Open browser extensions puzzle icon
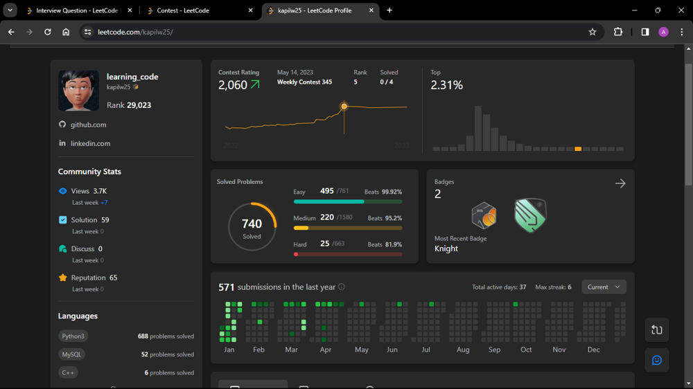Image resolution: width=693 pixels, height=389 pixels. (618, 32)
